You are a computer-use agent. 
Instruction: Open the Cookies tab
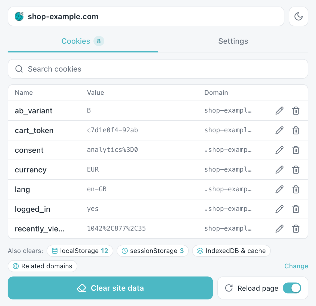point(83,41)
